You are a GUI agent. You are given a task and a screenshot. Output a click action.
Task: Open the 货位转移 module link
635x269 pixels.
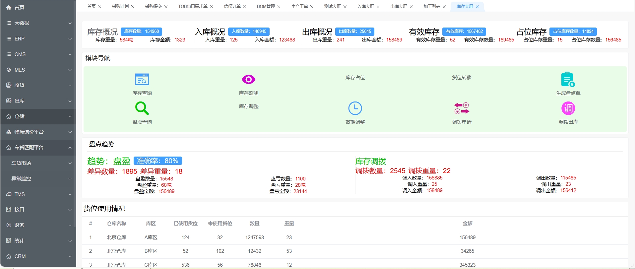[x=462, y=77]
